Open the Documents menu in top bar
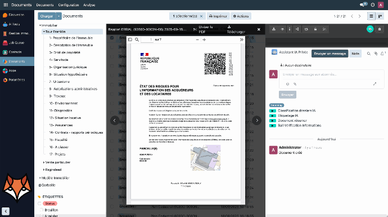Viewport: 388px width, 217px height. tap(45, 5)
